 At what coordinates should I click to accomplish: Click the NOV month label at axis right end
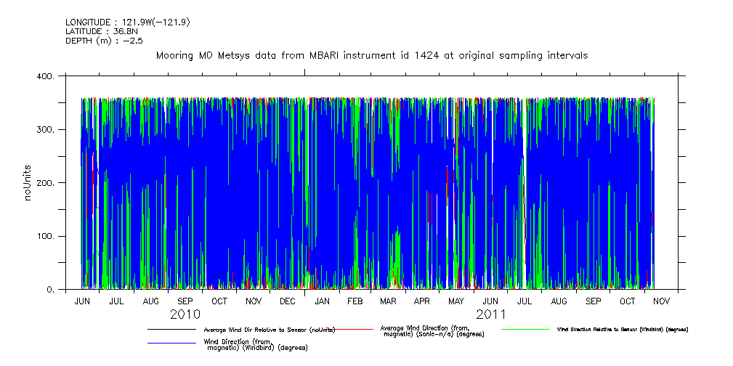point(660,301)
